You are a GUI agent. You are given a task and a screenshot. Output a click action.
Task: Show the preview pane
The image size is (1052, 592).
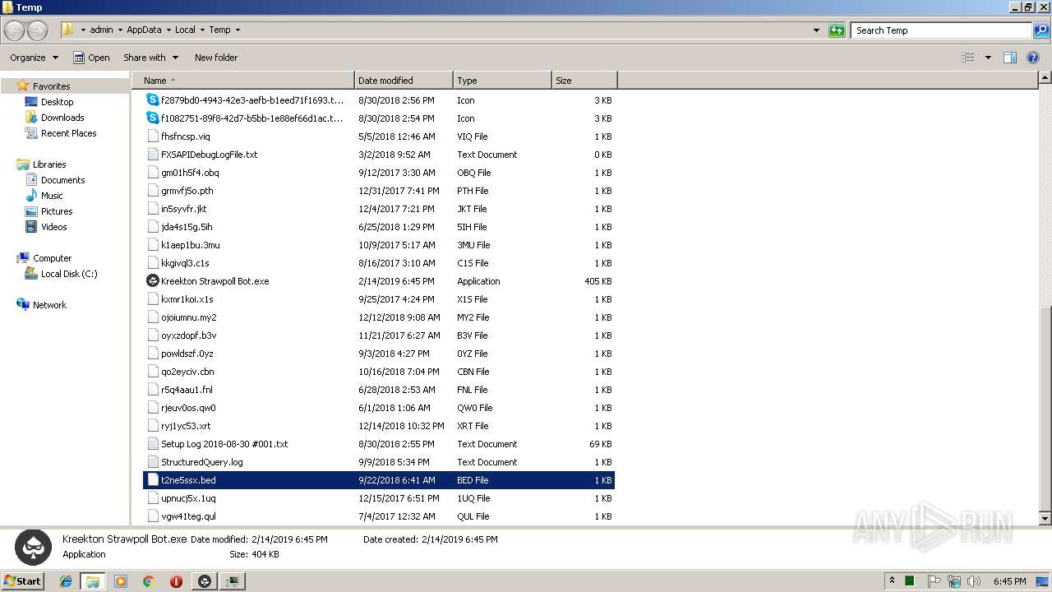click(1010, 58)
